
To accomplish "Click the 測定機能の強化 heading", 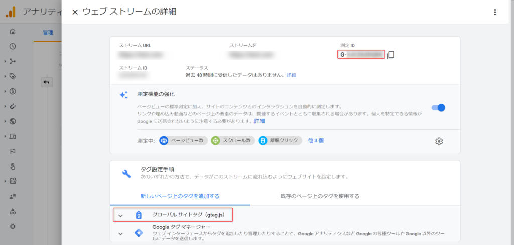I will click(x=156, y=94).
